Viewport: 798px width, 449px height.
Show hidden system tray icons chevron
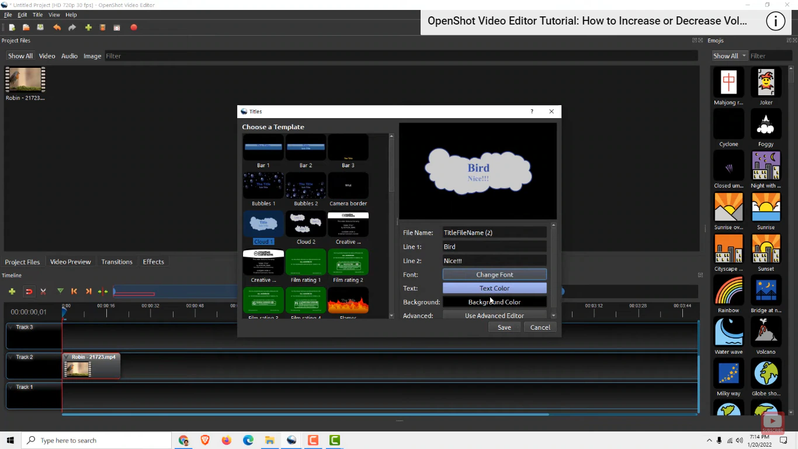(x=709, y=440)
